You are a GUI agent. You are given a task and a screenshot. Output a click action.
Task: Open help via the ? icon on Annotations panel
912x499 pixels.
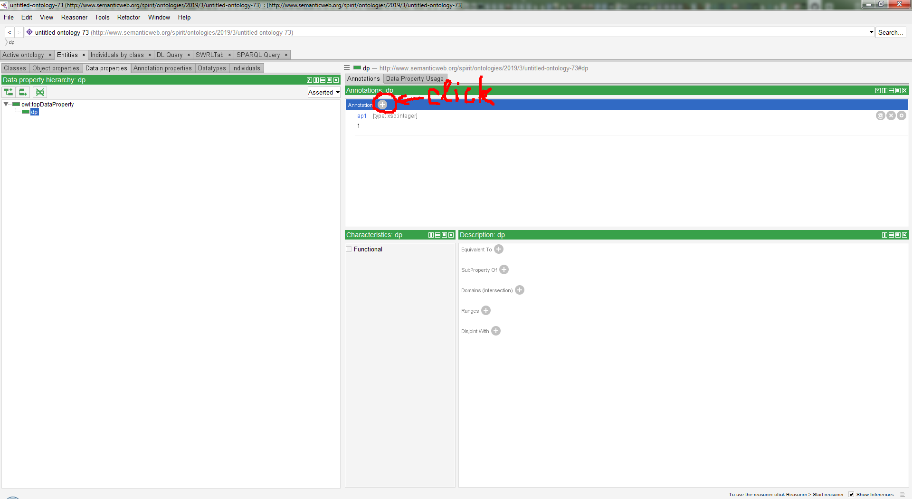(877, 90)
